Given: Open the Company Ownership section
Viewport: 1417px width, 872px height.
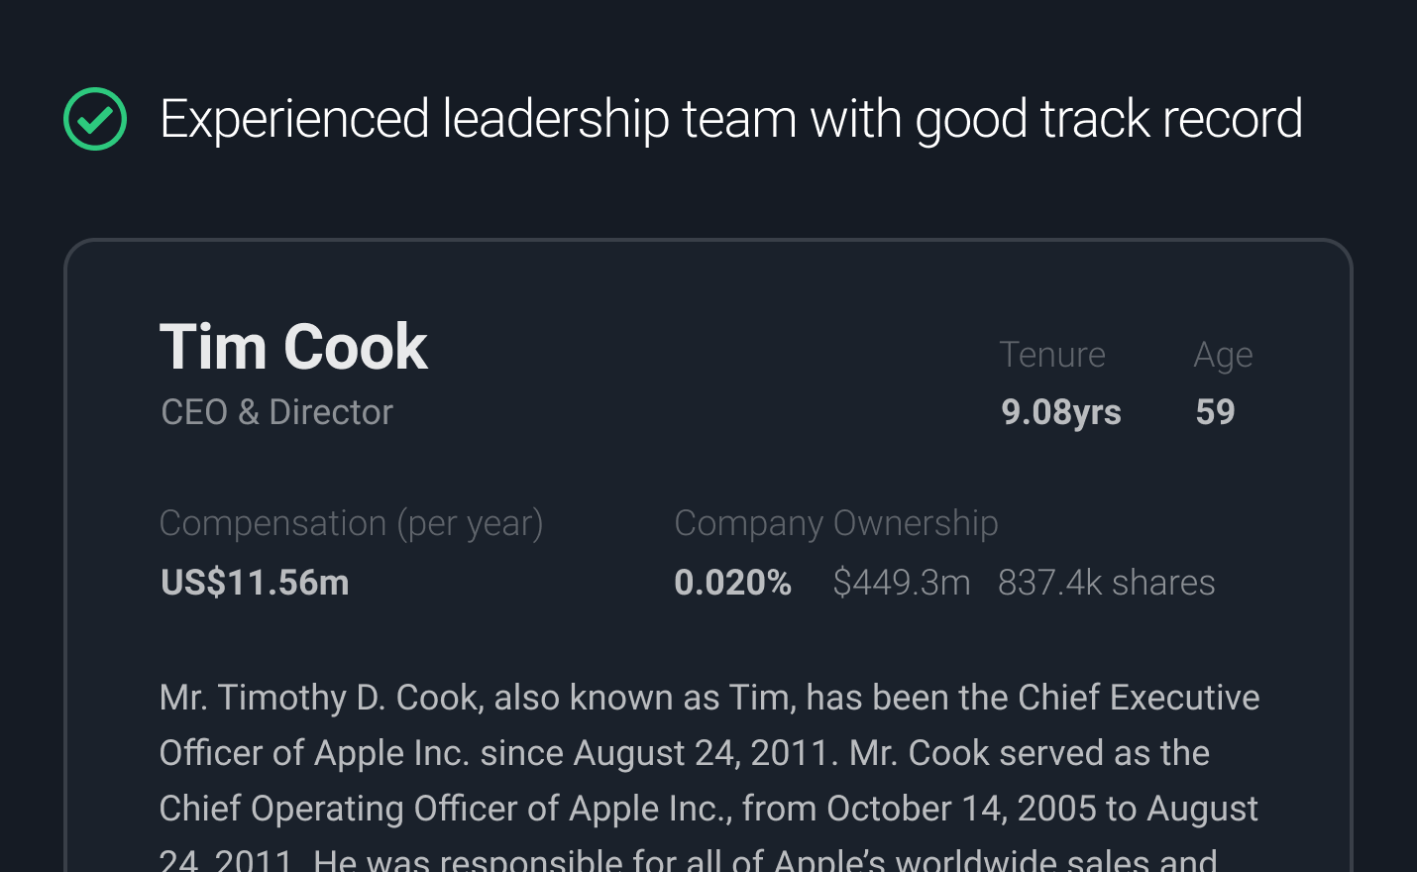Looking at the screenshot, I should pyautogui.click(x=835, y=522).
